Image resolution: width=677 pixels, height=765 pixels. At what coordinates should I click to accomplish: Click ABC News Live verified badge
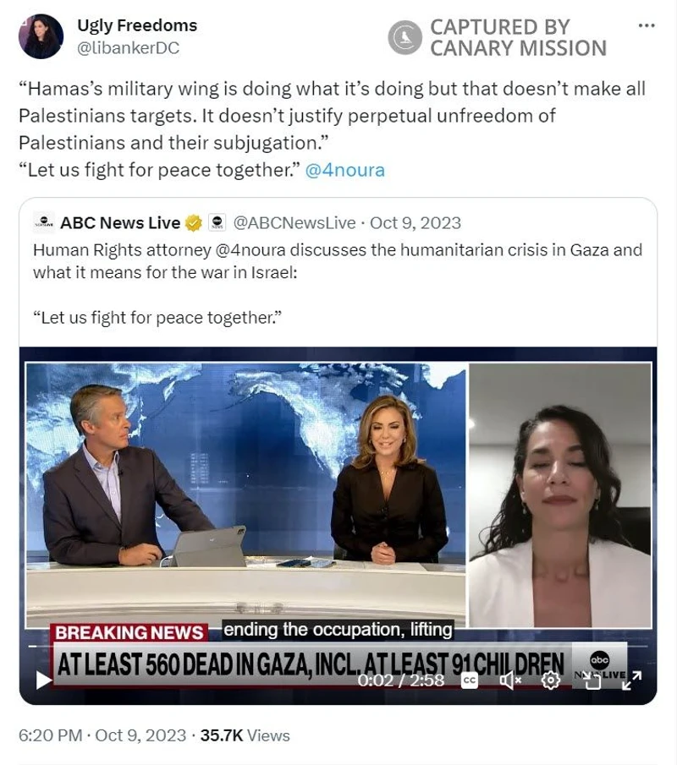[x=194, y=223]
